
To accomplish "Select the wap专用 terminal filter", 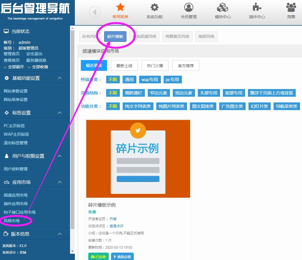I will (150, 80).
